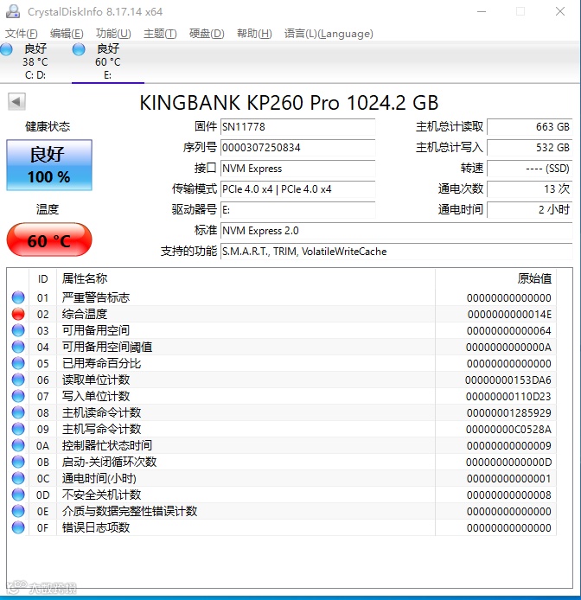Click status orb for 0C 通电时间(小时)

(18, 478)
